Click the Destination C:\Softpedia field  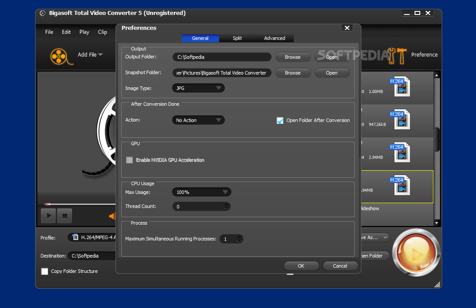[x=92, y=256]
